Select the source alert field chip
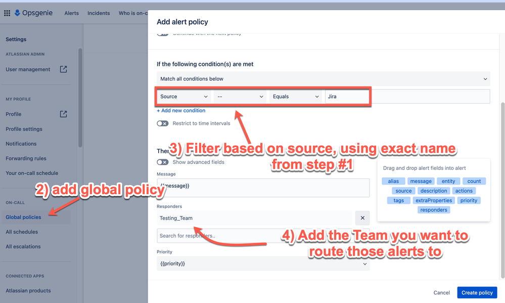The height and width of the screenshot is (303, 505). click(x=403, y=191)
